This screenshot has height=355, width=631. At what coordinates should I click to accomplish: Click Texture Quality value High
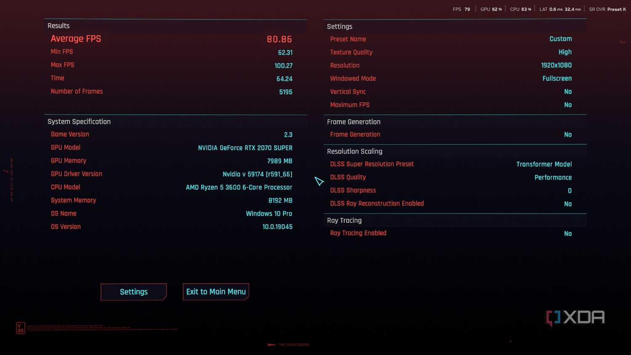point(565,52)
